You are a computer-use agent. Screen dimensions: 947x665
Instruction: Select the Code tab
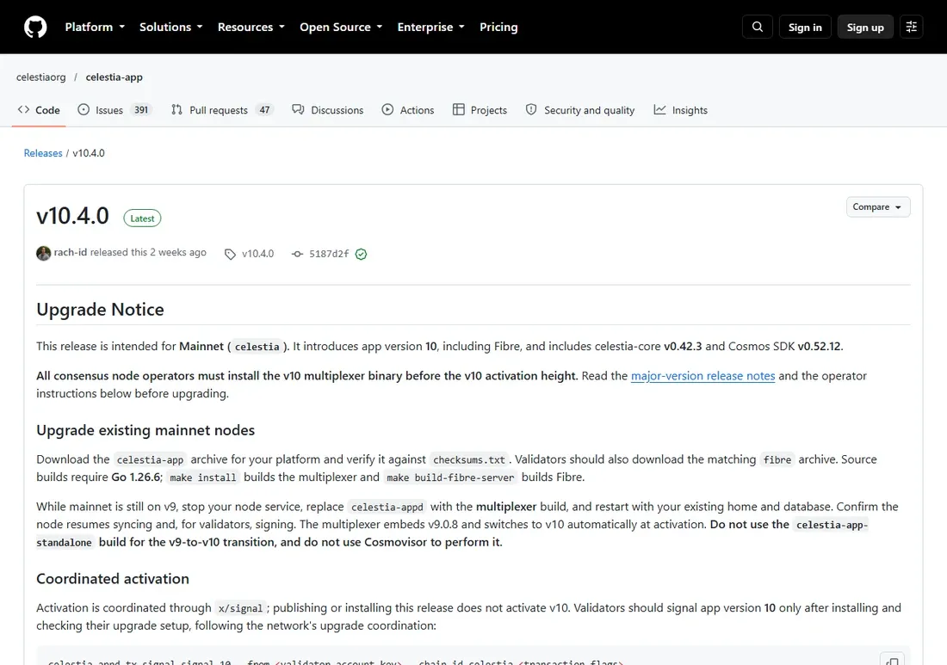click(39, 110)
